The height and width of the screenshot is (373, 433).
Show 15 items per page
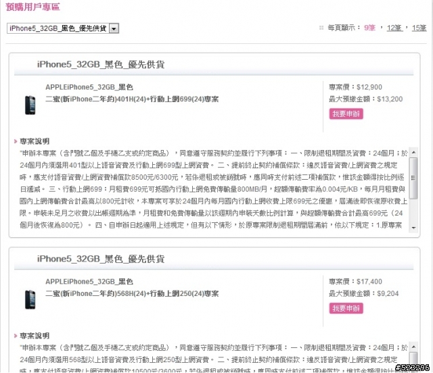click(419, 28)
